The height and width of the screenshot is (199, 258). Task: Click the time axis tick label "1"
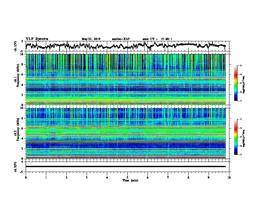[x=46, y=178]
